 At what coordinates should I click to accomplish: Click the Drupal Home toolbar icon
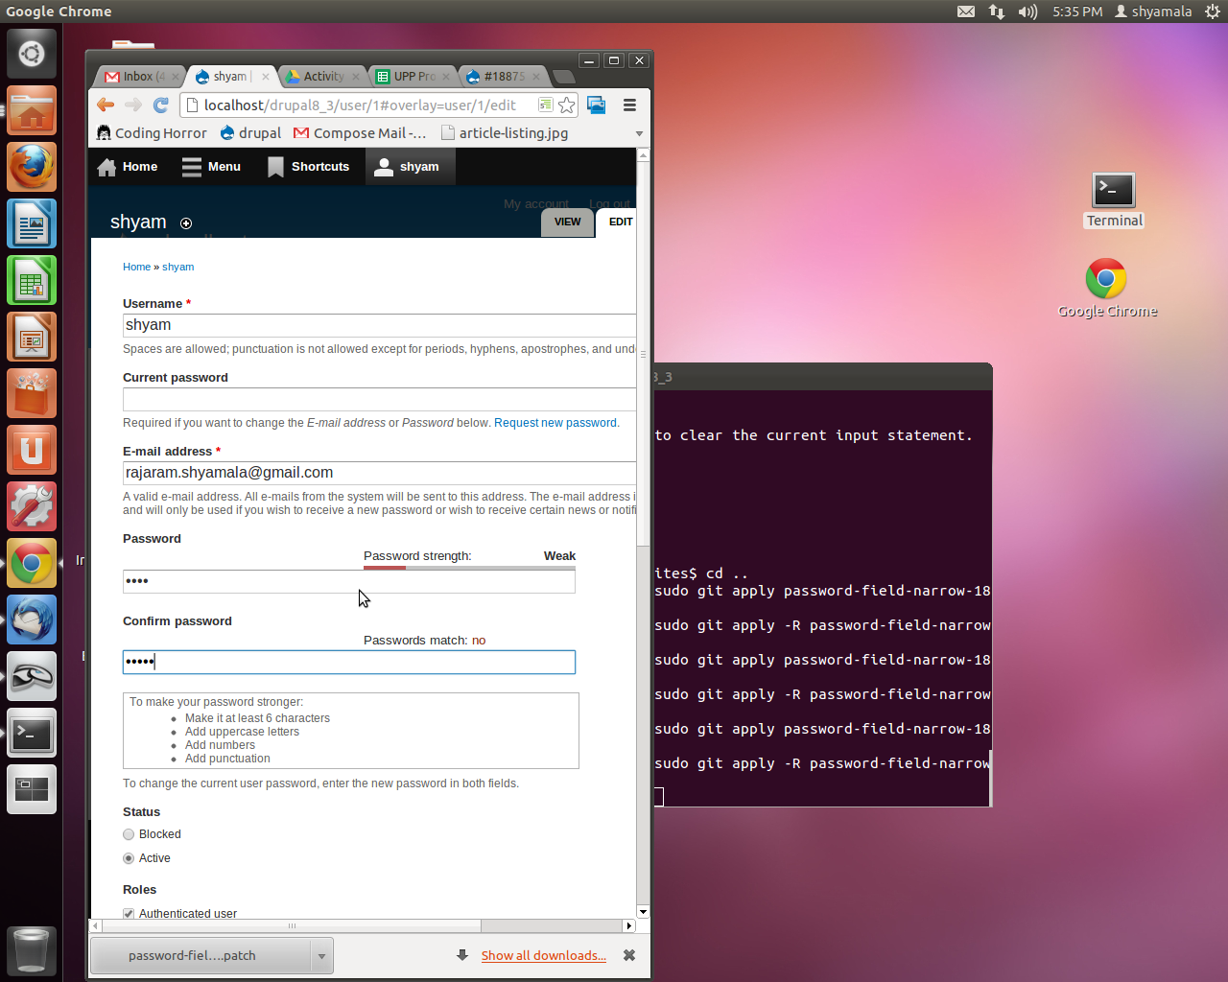pyautogui.click(x=106, y=167)
